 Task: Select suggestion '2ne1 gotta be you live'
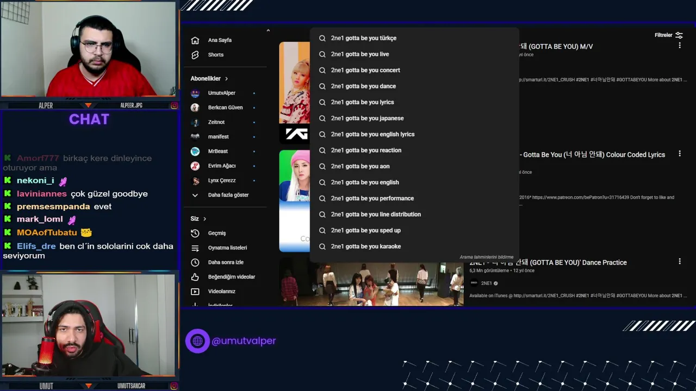(414, 54)
